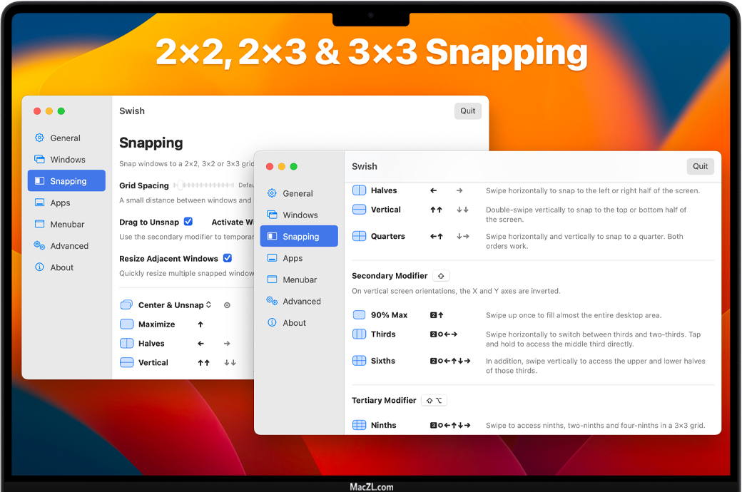The image size is (742, 492).
Task: Click the Ninths grid icon
Action: point(359,426)
